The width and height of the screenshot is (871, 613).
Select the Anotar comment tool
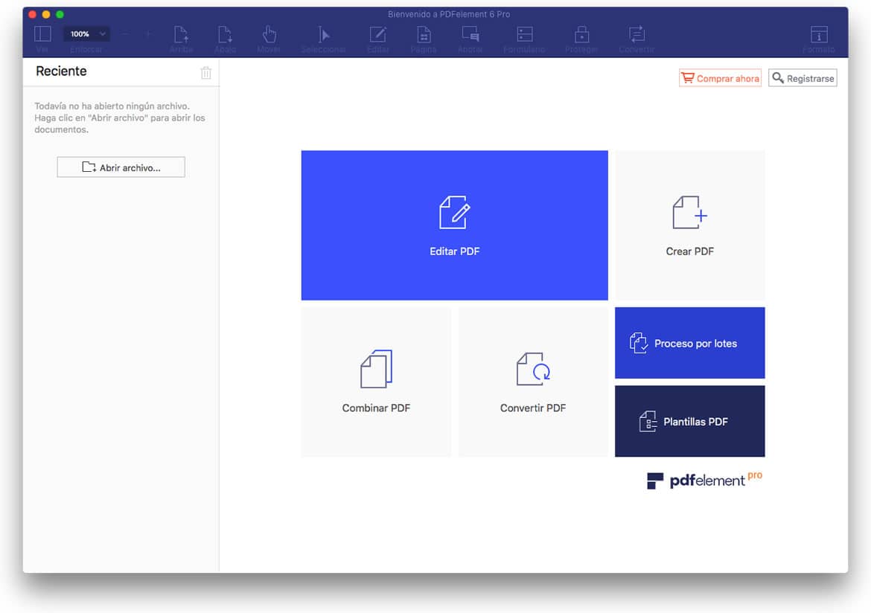pyautogui.click(x=470, y=34)
